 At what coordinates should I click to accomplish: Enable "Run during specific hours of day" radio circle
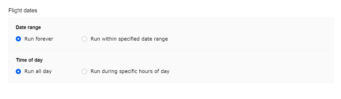pyautogui.click(x=84, y=71)
